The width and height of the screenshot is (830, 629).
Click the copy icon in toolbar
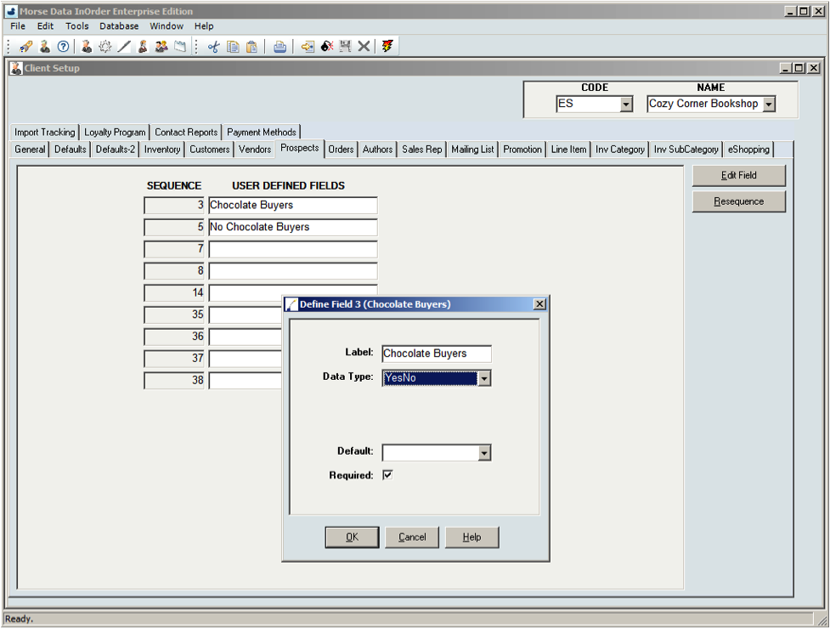[233, 47]
